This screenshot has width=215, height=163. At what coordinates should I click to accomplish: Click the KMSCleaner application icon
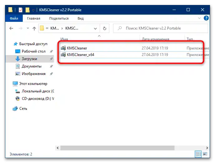[63, 48]
